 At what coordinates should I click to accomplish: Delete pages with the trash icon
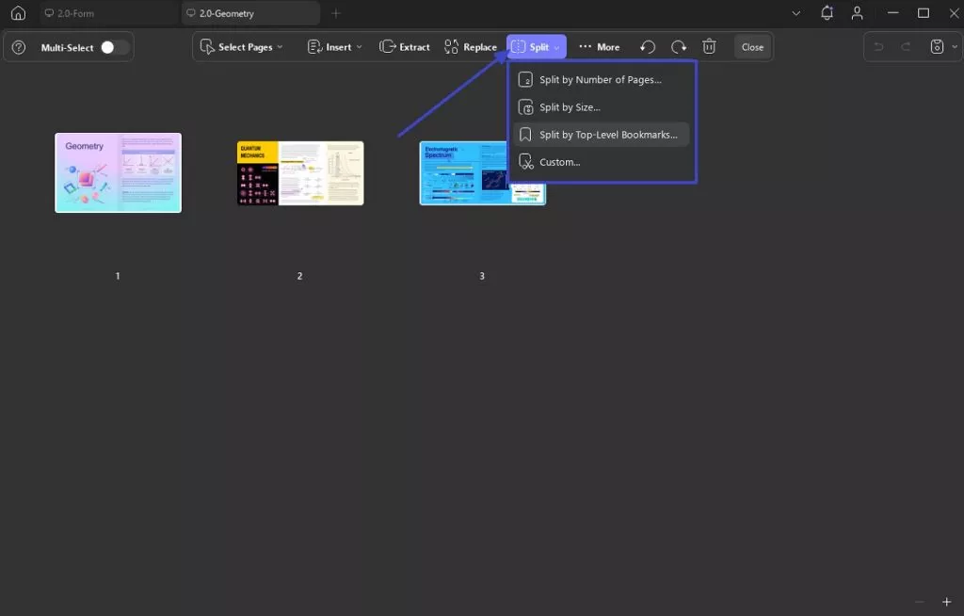click(710, 47)
